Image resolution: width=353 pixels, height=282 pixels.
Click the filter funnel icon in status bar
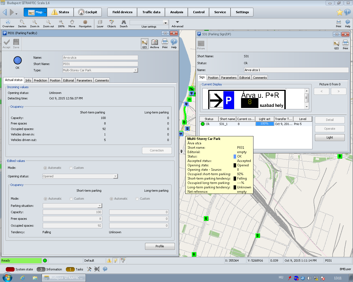(x=123, y=261)
